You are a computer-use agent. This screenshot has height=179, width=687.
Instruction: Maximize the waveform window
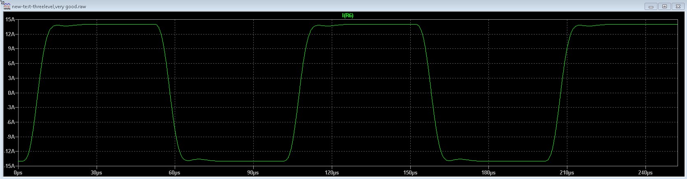click(x=664, y=6)
